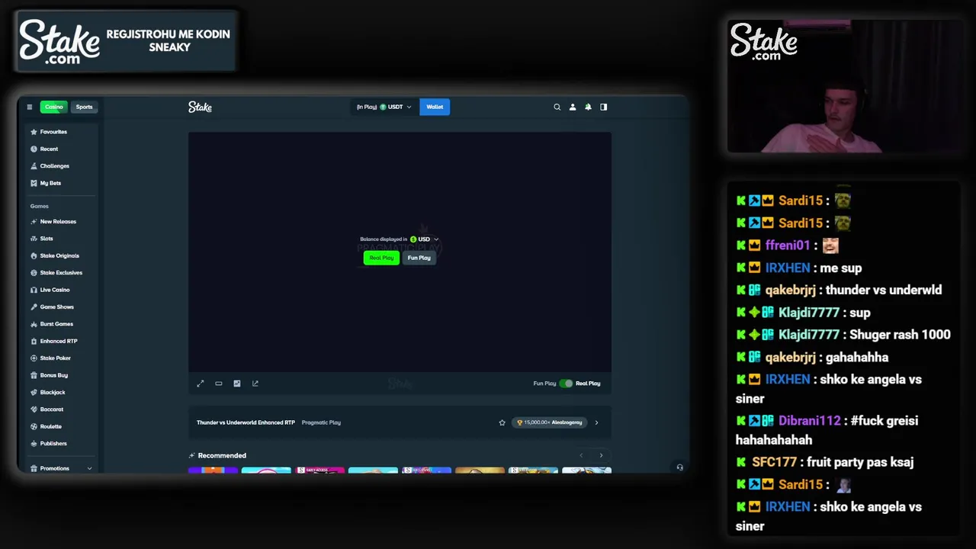This screenshot has height=549, width=976.
Task: Click the Stake logo in the top bar
Action: pos(200,107)
